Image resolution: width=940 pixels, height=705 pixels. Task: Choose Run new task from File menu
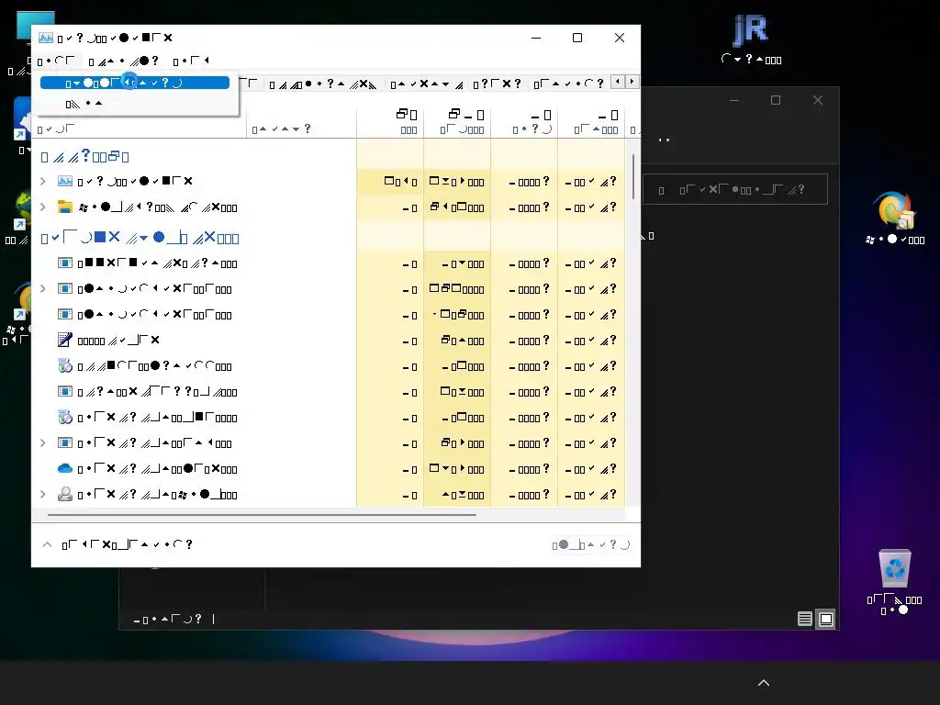point(135,83)
